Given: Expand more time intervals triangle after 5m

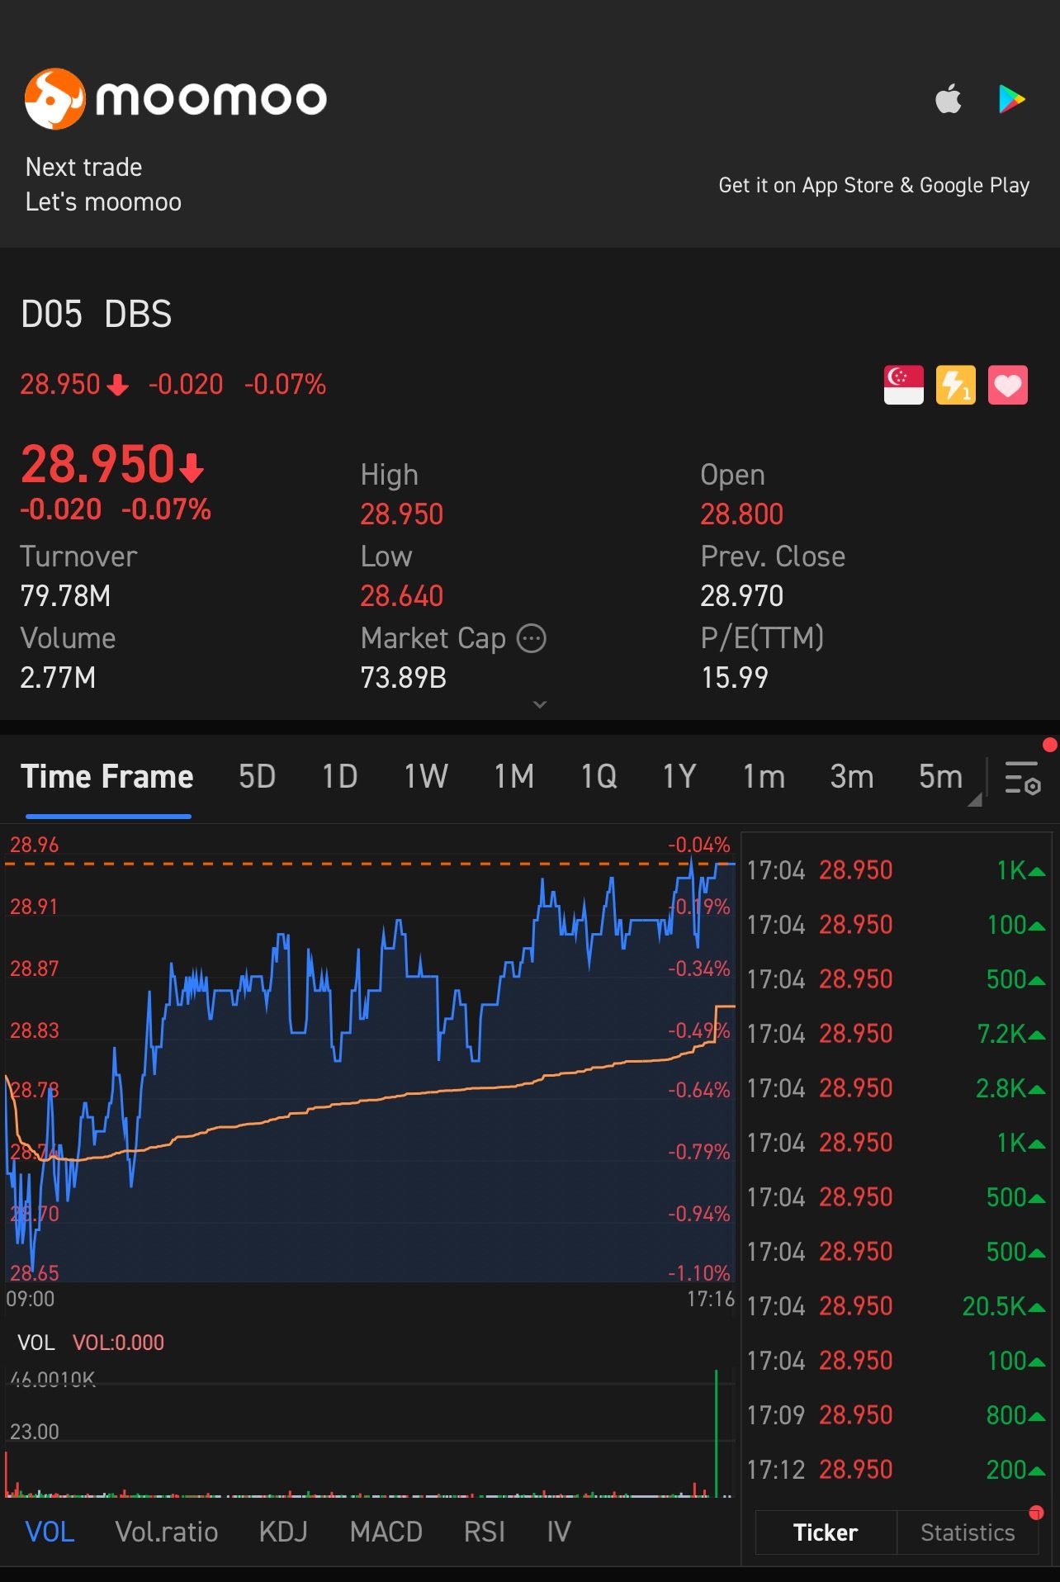Looking at the screenshot, I should (975, 799).
